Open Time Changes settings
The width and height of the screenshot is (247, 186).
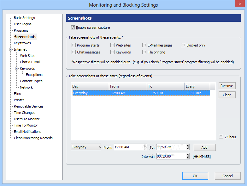24,113
